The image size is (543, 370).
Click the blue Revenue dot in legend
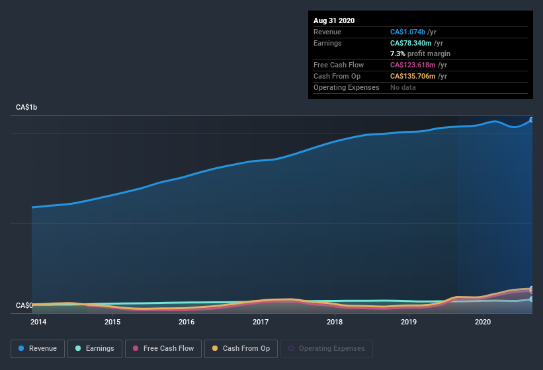[21, 348]
